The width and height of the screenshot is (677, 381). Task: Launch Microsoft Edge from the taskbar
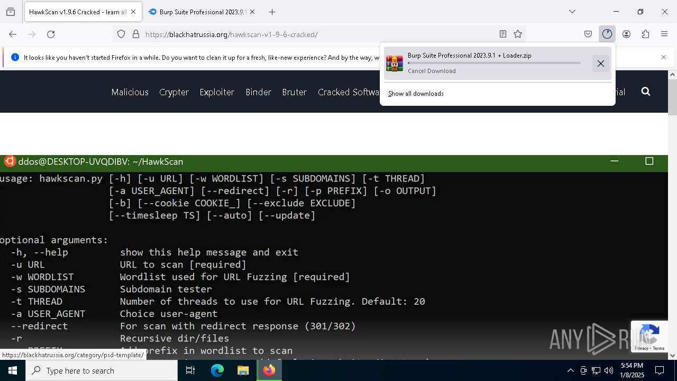[x=217, y=370]
